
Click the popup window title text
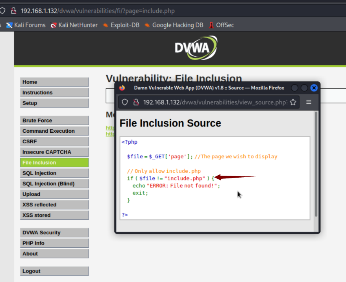coord(209,88)
